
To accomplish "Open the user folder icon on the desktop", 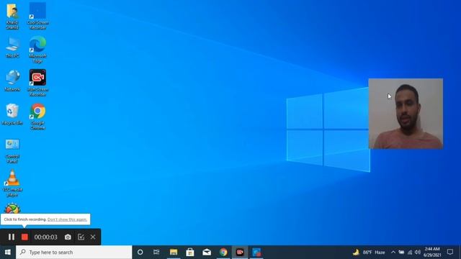I will point(12,16).
